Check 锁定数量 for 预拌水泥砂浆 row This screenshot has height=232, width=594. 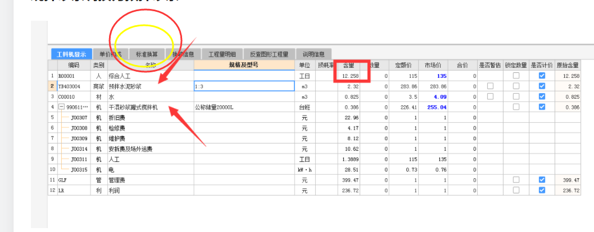click(516, 86)
